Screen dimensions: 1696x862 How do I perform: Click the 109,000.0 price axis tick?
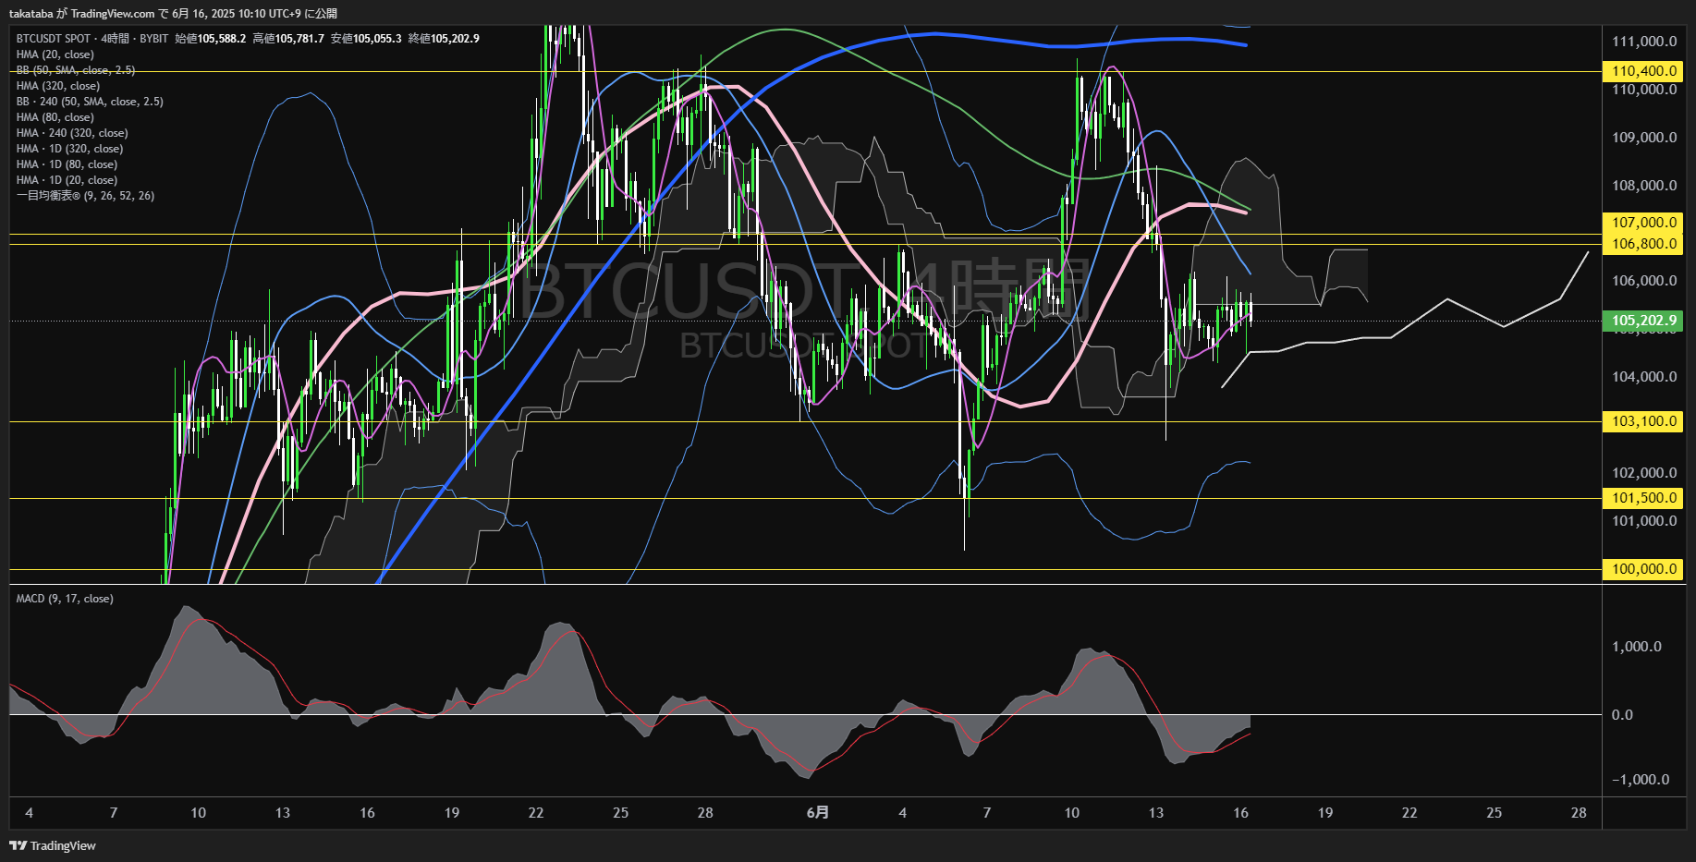(1644, 138)
